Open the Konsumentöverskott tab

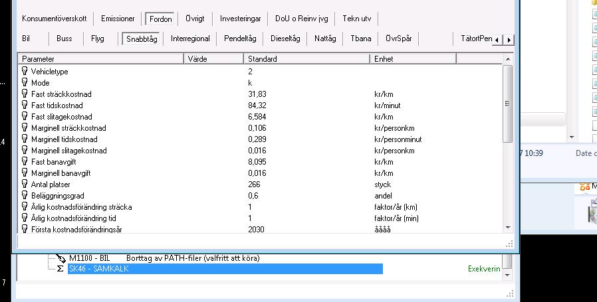[55, 19]
